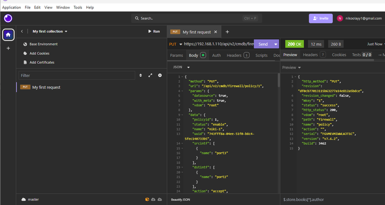This screenshot has width=385, height=205.
Task: Click the expand-all icon beside Filter field
Action: point(150,75)
